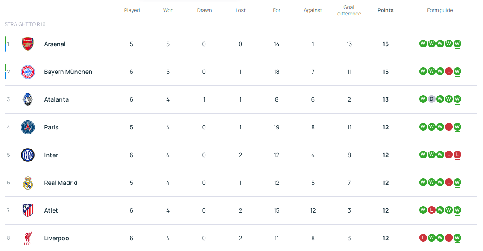Click the Paris club crest
Image resolution: width=483 pixels, height=251 pixels.
tap(28, 127)
